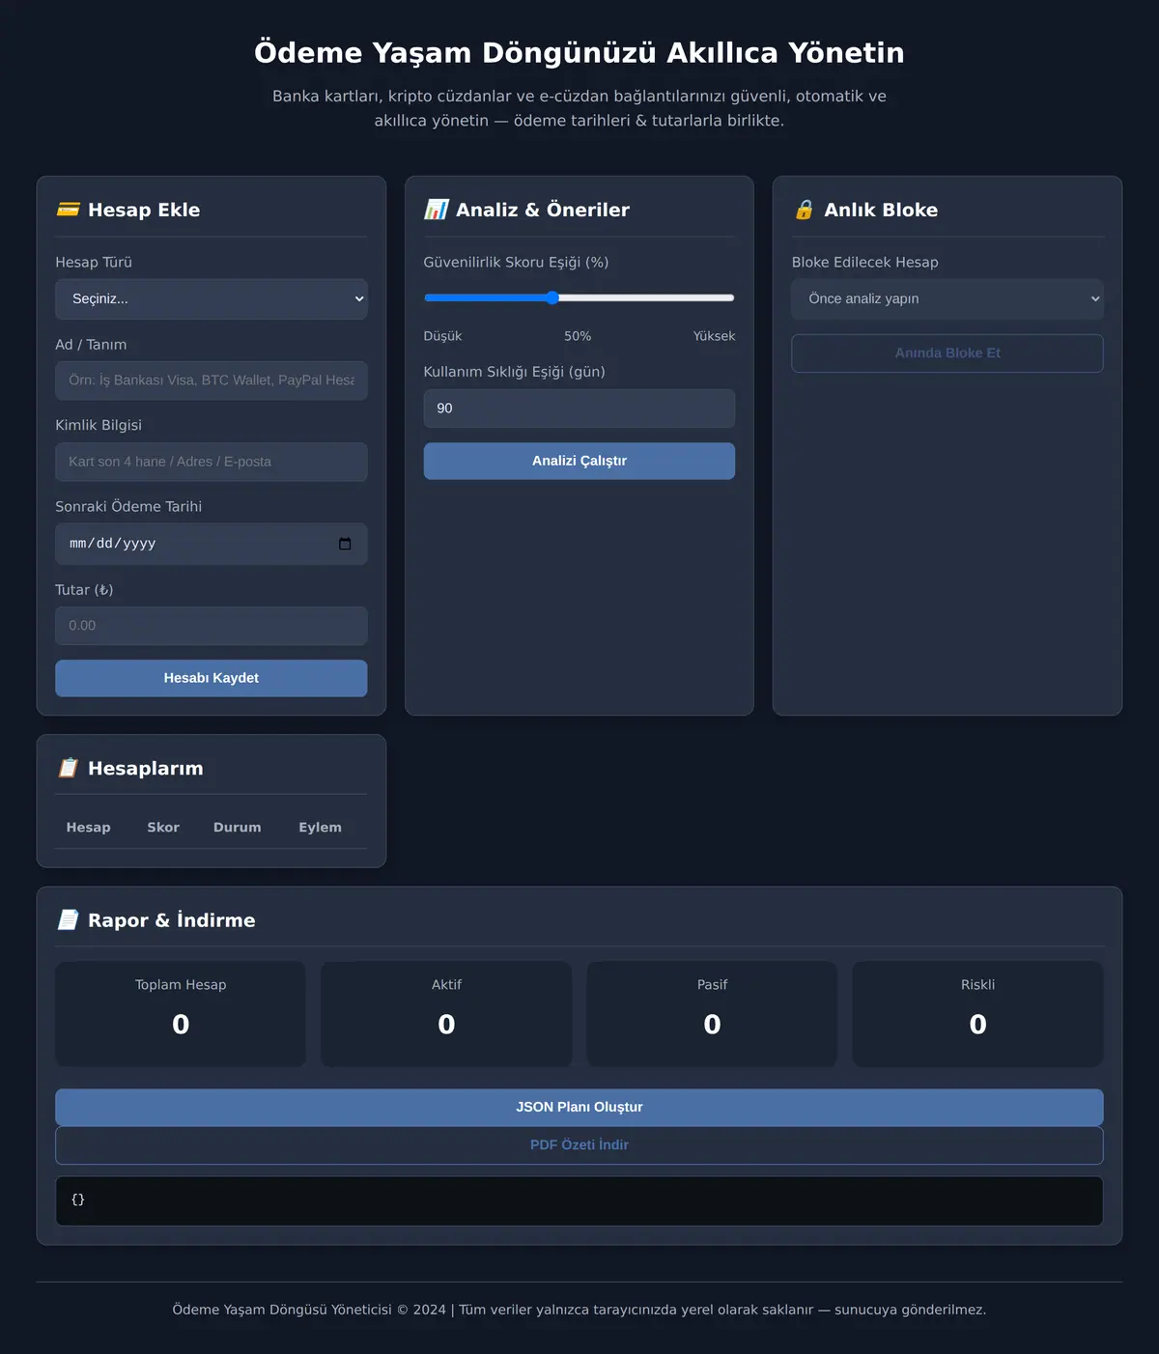Image resolution: width=1159 pixels, height=1354 pixels.
Task: Download summary via PDF Özeti İndir
Action: pos(579,1145)
